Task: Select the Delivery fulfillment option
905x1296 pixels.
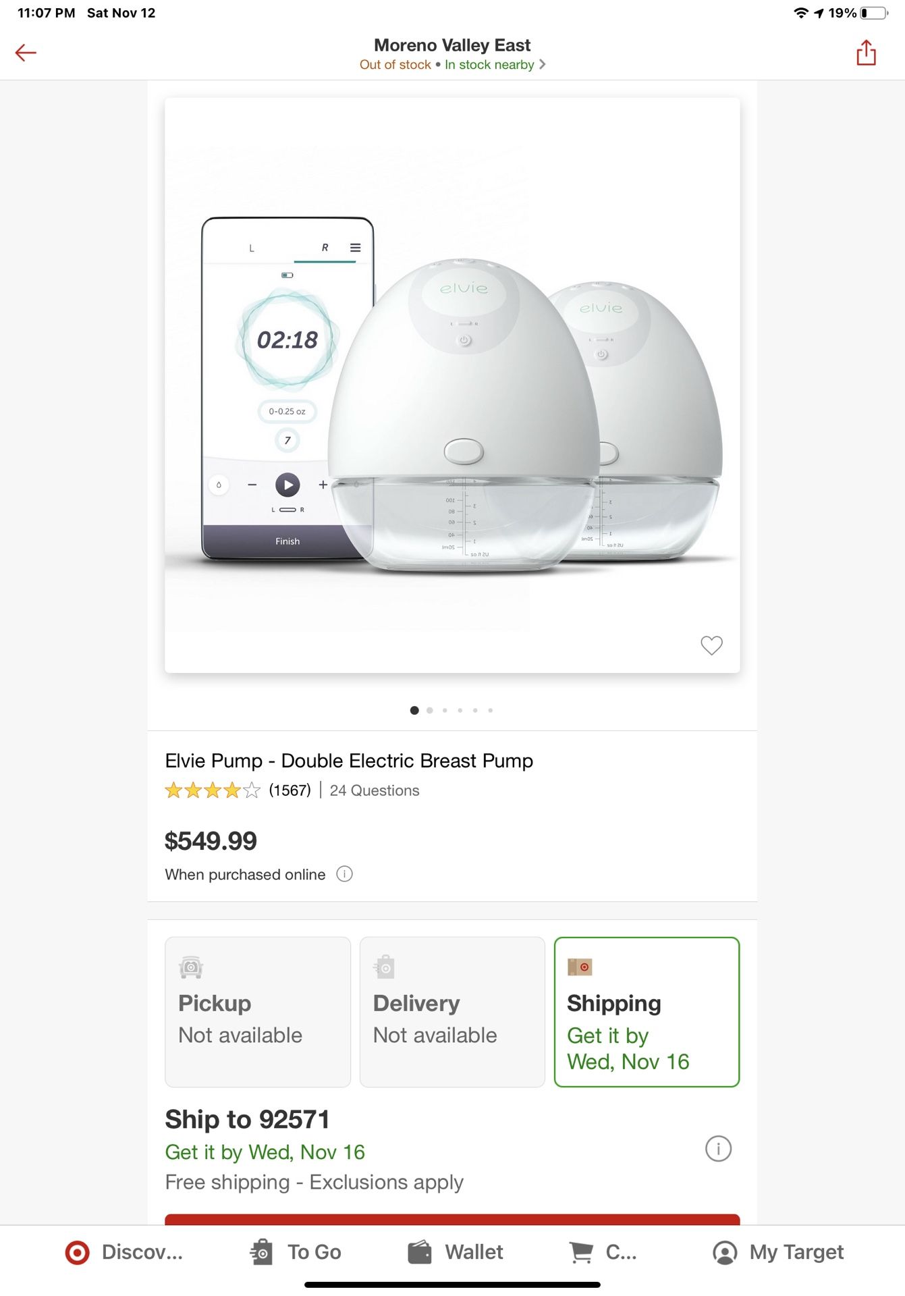Action: pyautogui.click(x=451, y=1013)
